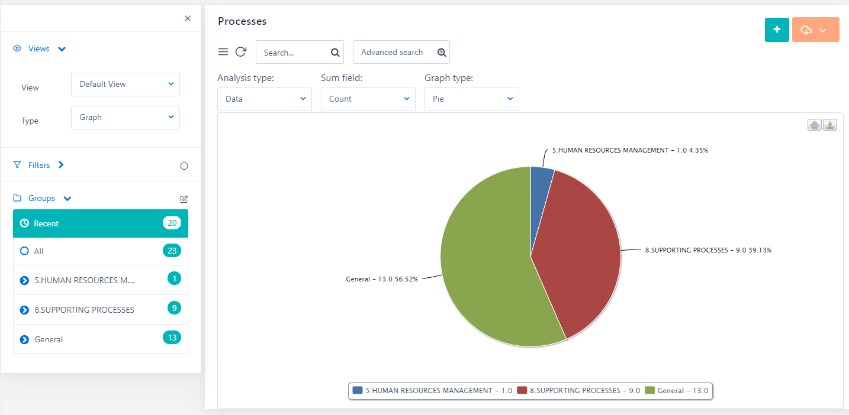Click legend label 8.SUPPORTING PROCESSES - 9.0

[x=585, y=390]
